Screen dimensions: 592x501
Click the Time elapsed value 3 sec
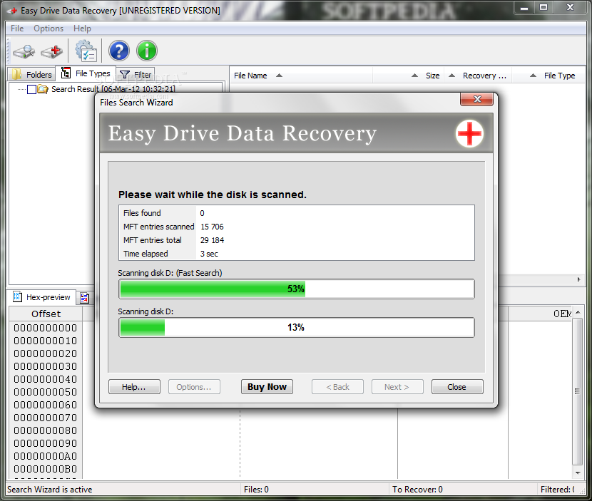tap(209, 254)
